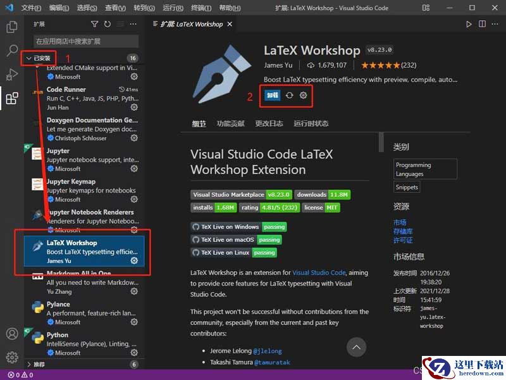The height and width of the screenshot is (380, 506).
Task: Open the Terminal menu
Action: (201, 8)
